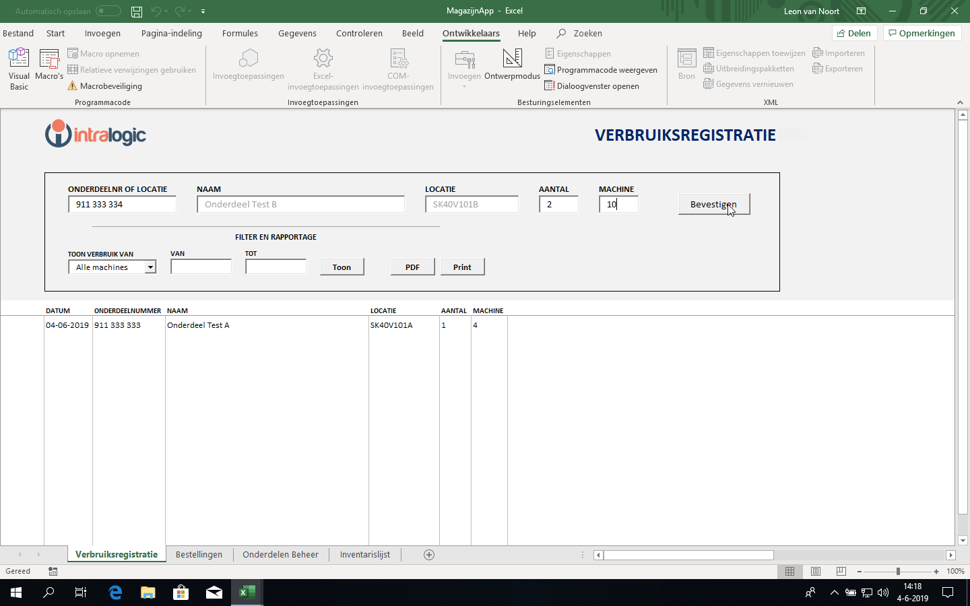This screenshot has height=606, width=970.
Task: Switch to page break preview
Action: pos(841,571)
